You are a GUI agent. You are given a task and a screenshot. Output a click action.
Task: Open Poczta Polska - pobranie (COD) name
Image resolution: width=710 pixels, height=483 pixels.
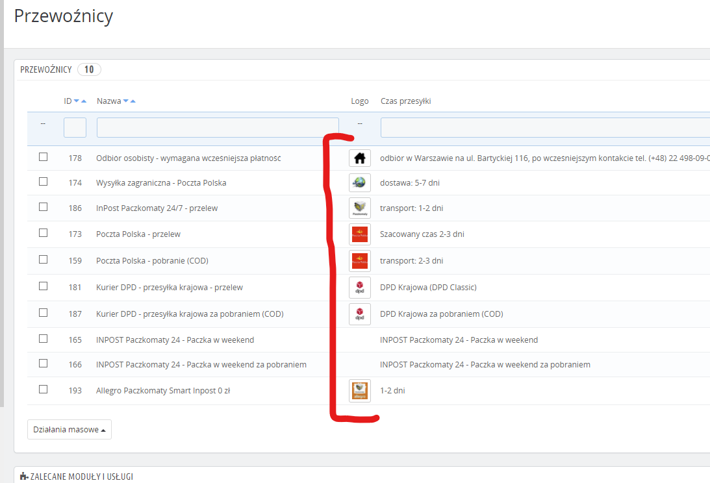click(x=152, y=261)
